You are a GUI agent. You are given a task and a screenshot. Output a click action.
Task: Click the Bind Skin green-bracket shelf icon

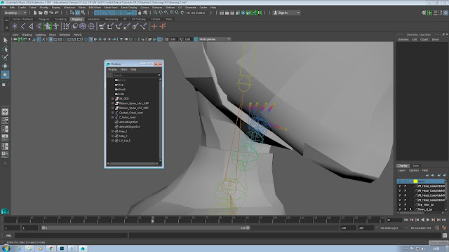pos(48,27)
